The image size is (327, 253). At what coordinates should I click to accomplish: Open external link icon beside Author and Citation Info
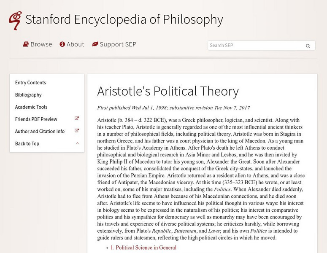tap(77, 131)
